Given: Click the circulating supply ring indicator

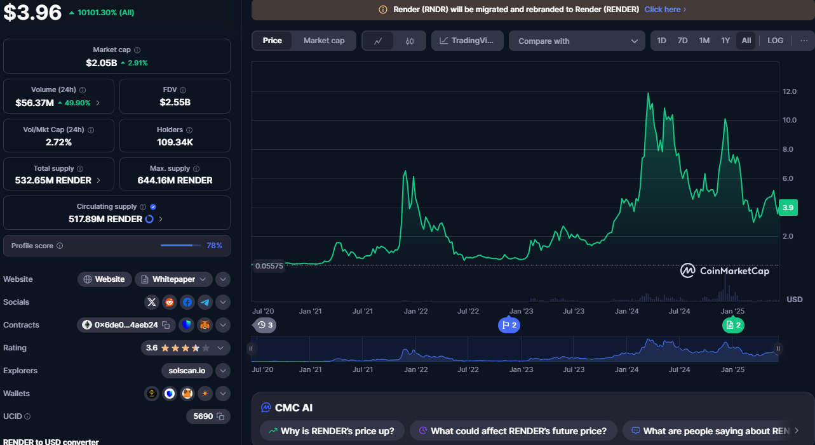Looking at the screenshot, I should point(150,219).
